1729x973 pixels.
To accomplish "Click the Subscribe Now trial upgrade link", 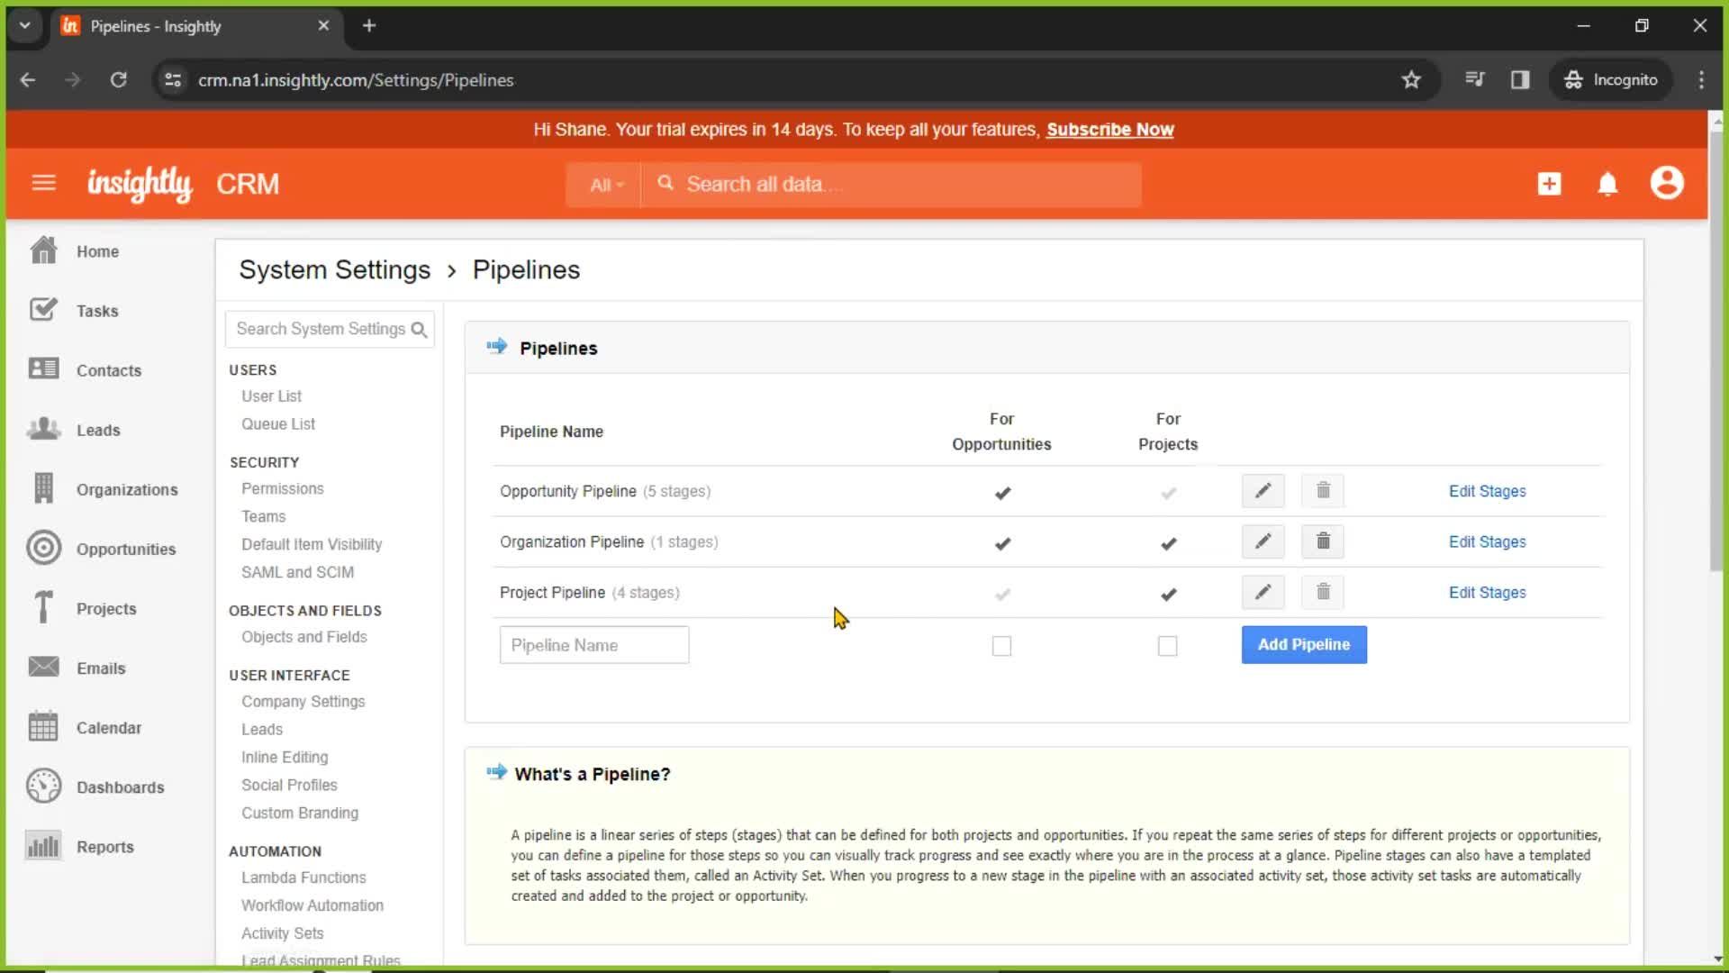I will pyautogui.click(x=1109, y=130).
